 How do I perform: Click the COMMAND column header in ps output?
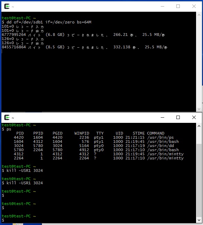click(x=156, y=133)
